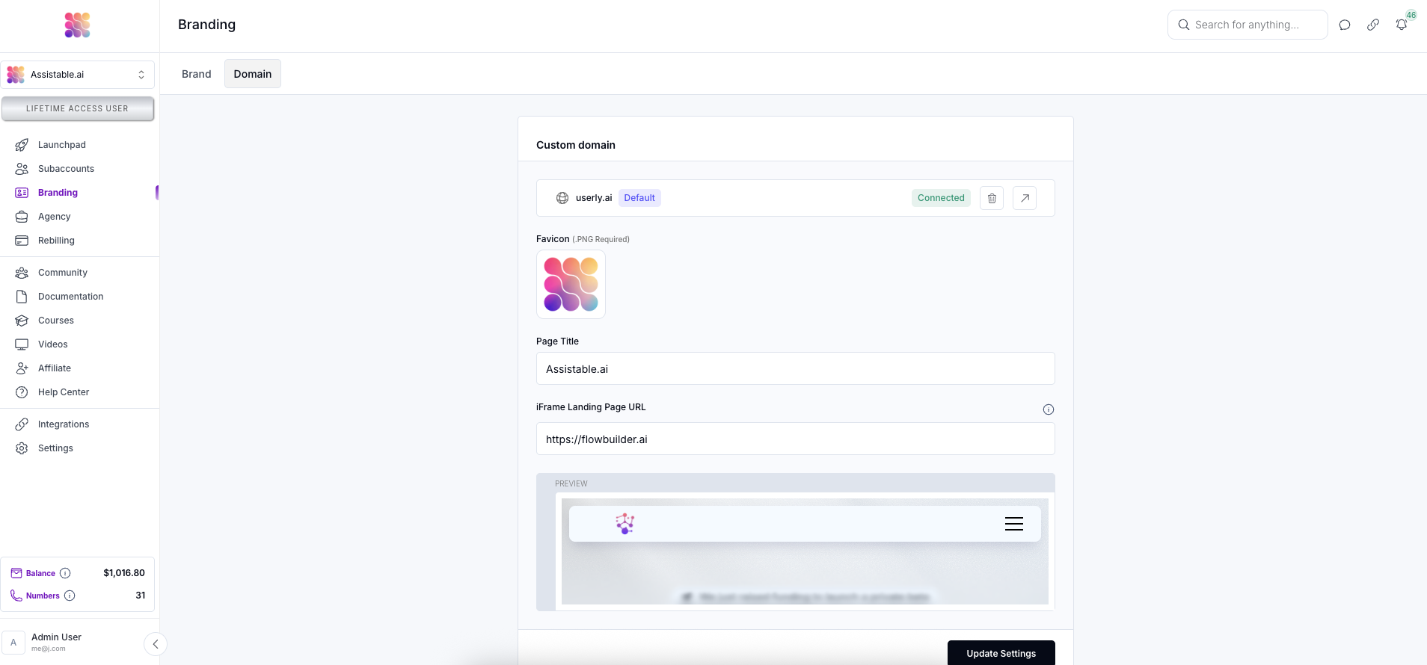Click the userly.ai domain name

pos(594,198)
